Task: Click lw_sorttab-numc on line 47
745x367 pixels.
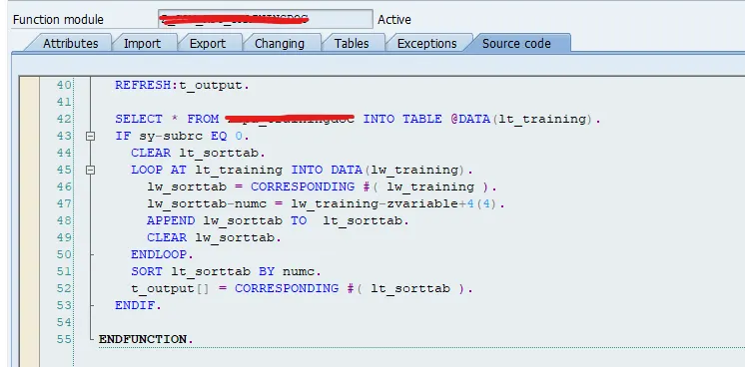Action: point(207,204)
